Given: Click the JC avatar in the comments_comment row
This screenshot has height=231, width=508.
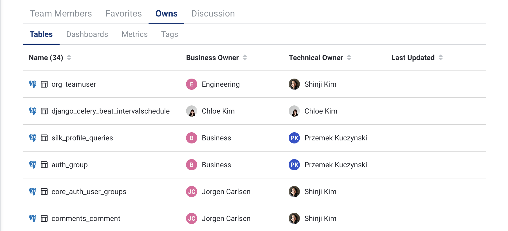Looking at the screenshot, I should tap(192, 218).
